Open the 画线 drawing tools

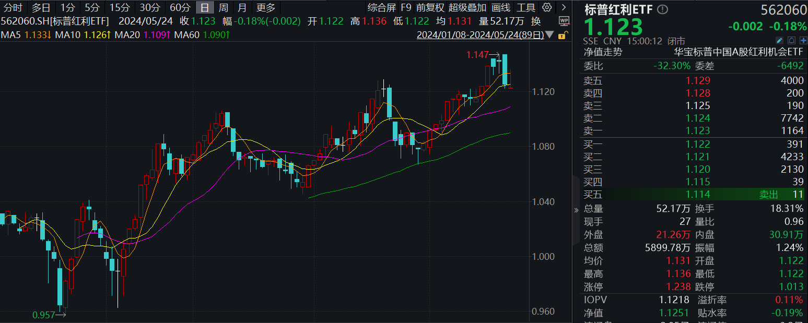[x=501, y=7]
